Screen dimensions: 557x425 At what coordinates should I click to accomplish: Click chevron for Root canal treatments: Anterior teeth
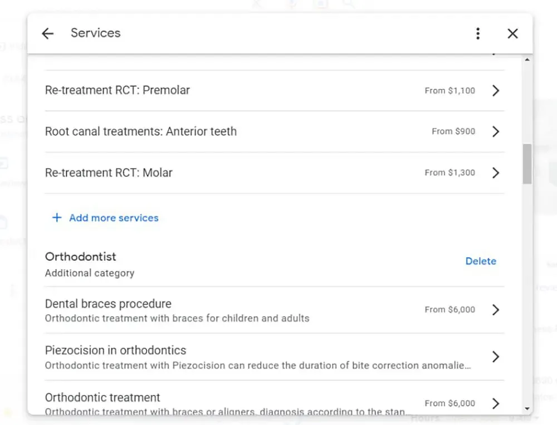[x=496, y=132]
